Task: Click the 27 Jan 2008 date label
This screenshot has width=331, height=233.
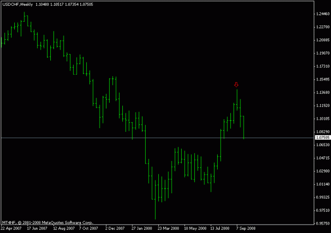Action: 141,228
